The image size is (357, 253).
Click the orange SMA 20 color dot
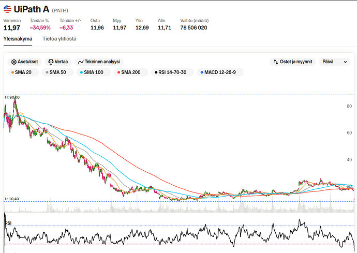[x=12, y=72]
